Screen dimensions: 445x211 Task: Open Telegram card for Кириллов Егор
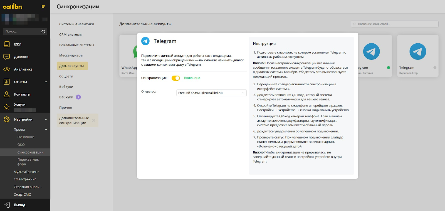click(417, 56)
